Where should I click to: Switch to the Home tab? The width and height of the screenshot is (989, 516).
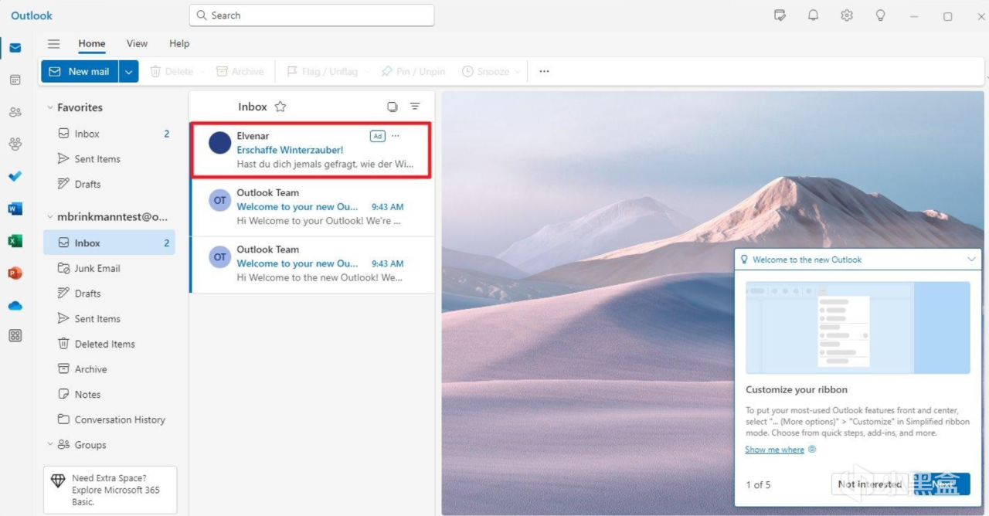click(x=92, y=44)
